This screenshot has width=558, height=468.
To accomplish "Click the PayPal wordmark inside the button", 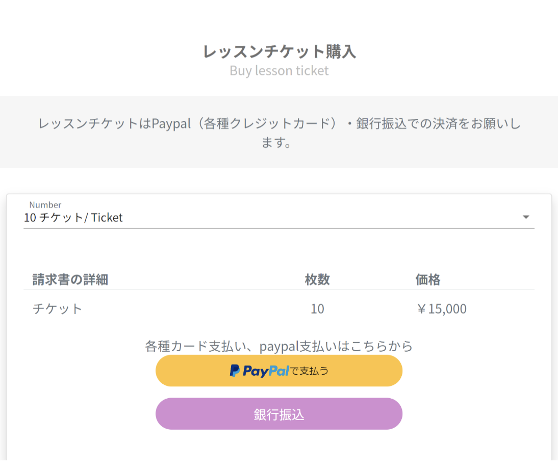I will tap(266, 371).
